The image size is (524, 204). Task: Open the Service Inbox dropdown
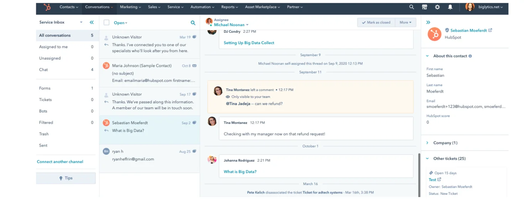(81, 22)
